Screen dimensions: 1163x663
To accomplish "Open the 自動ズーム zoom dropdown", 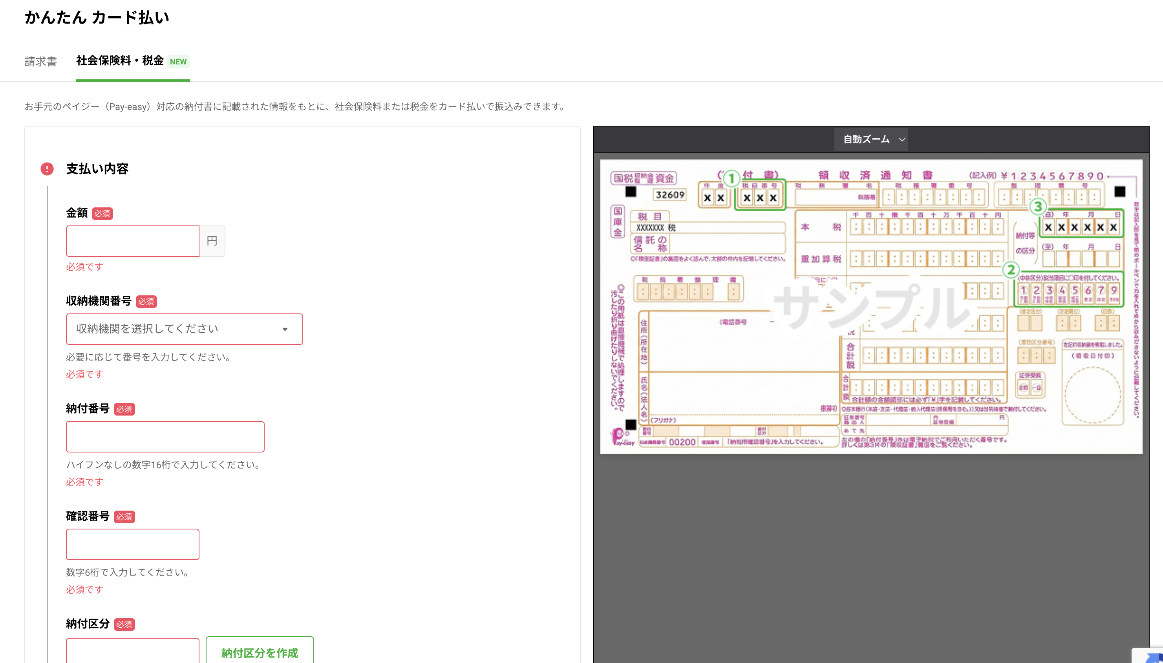I will (x=871, y=139).
